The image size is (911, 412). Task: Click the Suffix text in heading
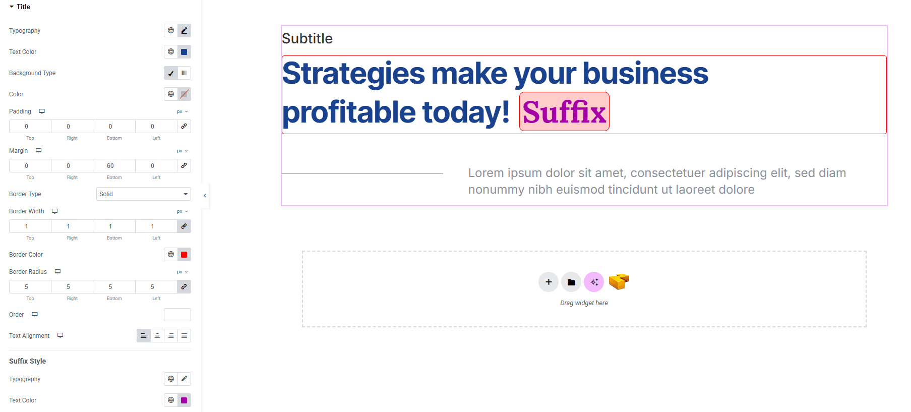click(564, 112)
